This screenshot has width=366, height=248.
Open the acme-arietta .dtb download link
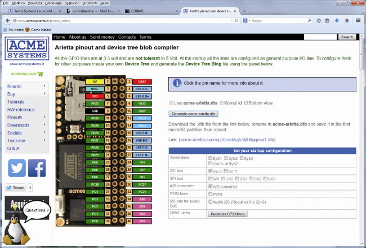[227, 139]
